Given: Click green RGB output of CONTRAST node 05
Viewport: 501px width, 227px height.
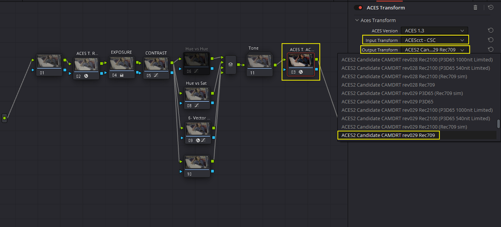Looking at the screenshot, I should 172,63.
